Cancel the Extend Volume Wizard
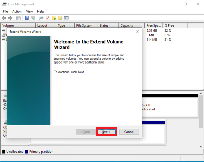 tap(129, 132)
